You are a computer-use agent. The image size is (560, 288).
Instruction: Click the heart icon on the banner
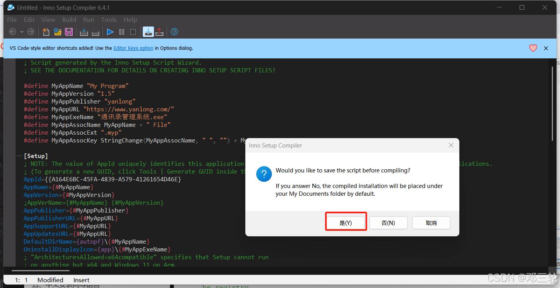533,48
